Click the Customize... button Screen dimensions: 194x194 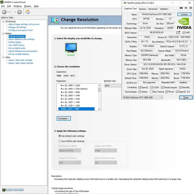[64, 119]
